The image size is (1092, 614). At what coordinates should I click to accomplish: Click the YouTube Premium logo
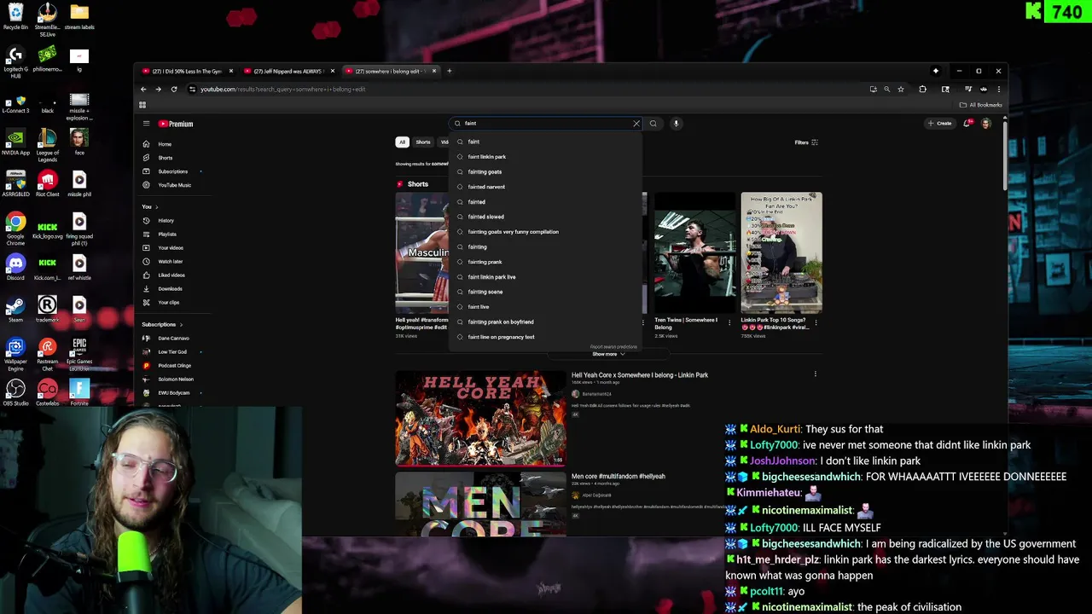176,124
